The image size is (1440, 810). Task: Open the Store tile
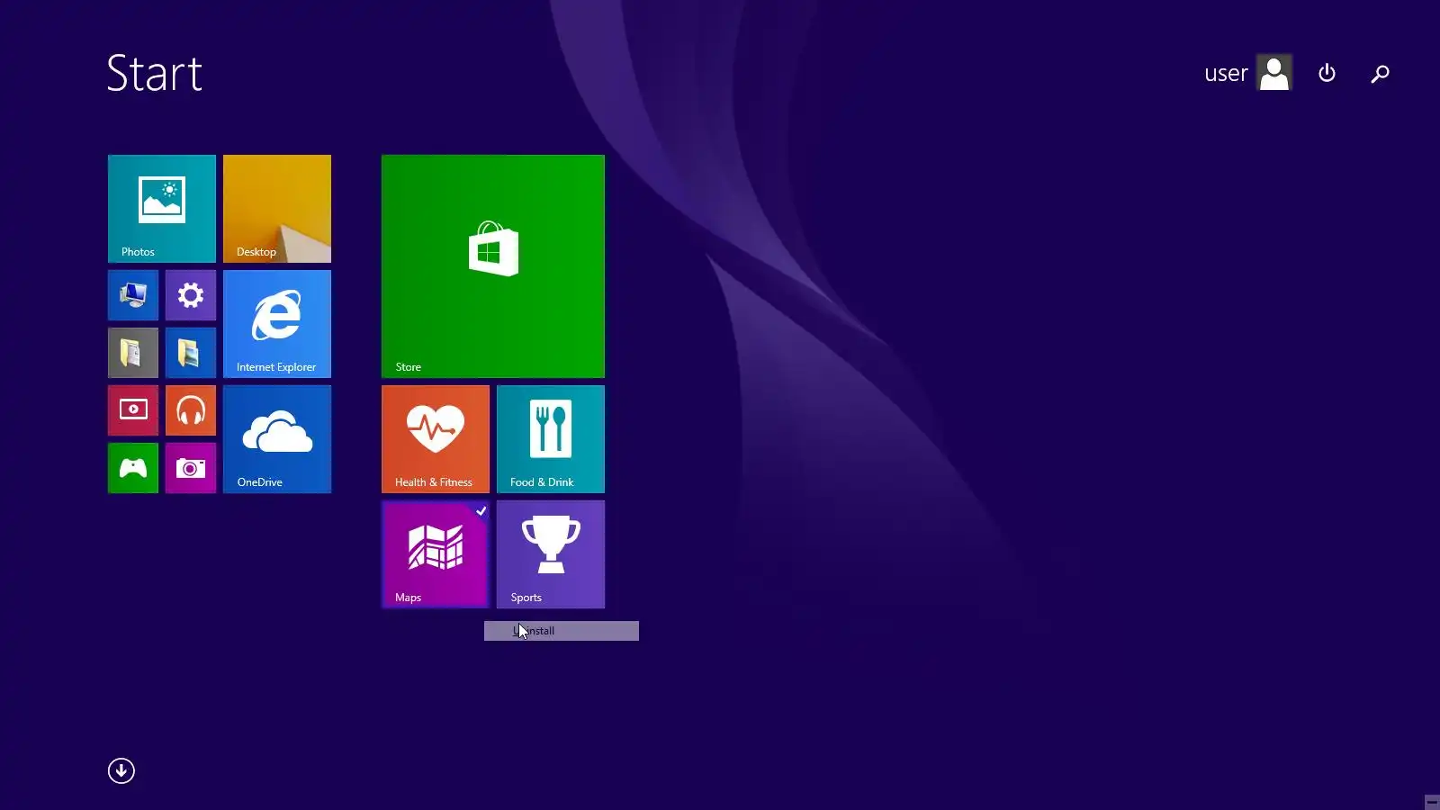pos(493,266)
